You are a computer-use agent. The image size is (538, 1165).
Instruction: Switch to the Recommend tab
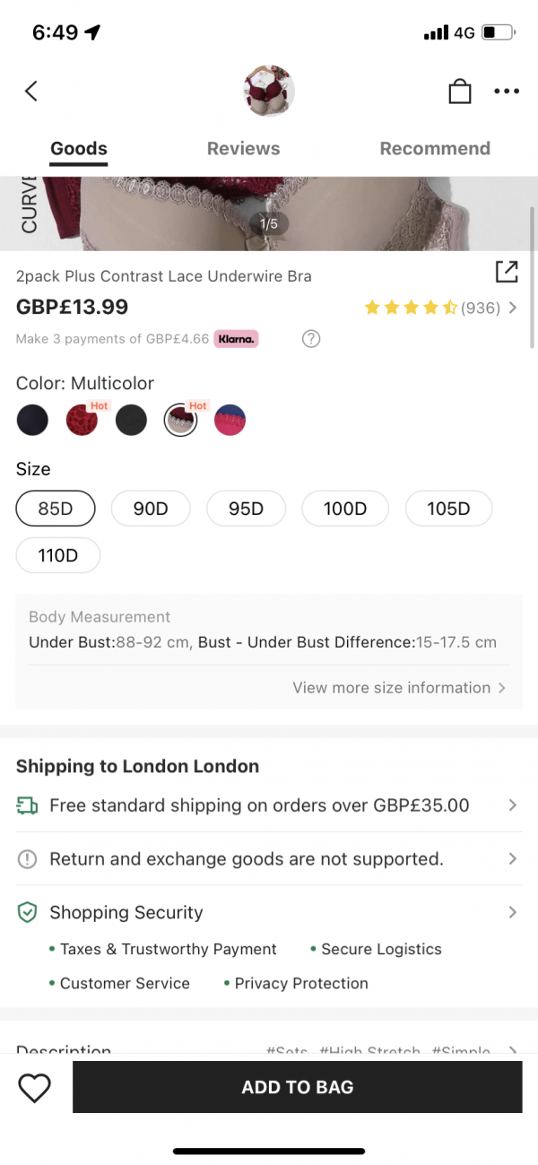[x=435, y=149]
